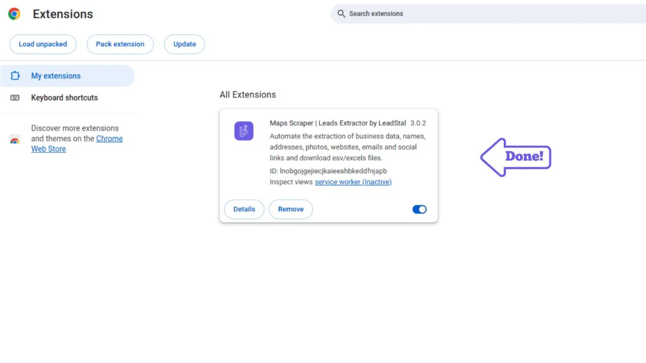646x363 pixels.
Task: Click the search magnifier icon
Action: coord(342,14)
